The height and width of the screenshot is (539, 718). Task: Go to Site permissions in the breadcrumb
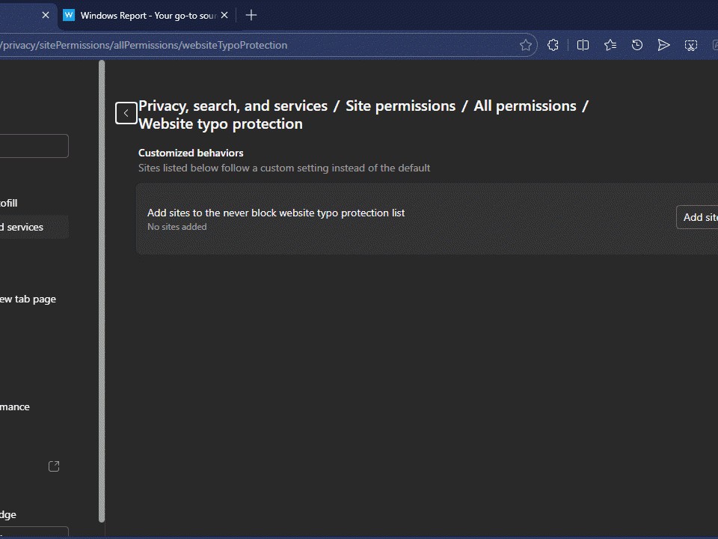(400, 106)
